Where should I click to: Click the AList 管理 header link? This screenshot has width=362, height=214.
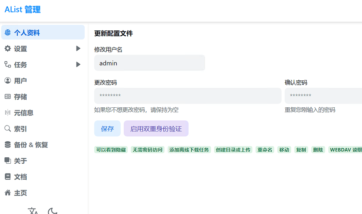pyautogui.click(x=22, y=9)
